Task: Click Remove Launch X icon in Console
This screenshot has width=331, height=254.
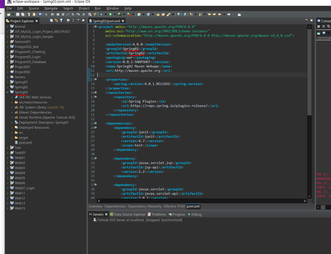Action: click(x=324, y=26)
